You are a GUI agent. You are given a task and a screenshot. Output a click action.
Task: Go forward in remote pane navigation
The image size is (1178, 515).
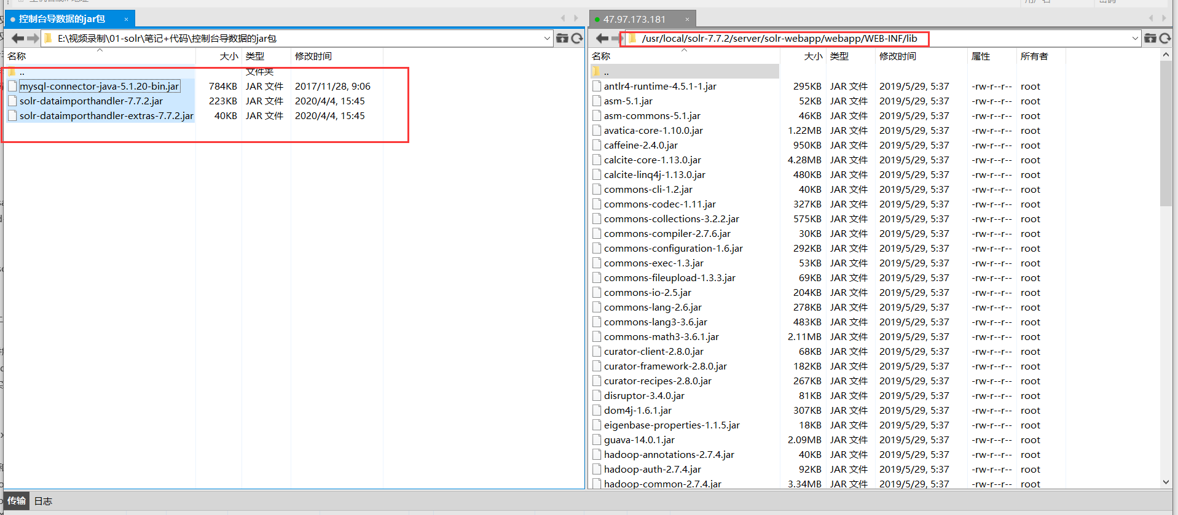pyautogui.click(x=616, y=39)
